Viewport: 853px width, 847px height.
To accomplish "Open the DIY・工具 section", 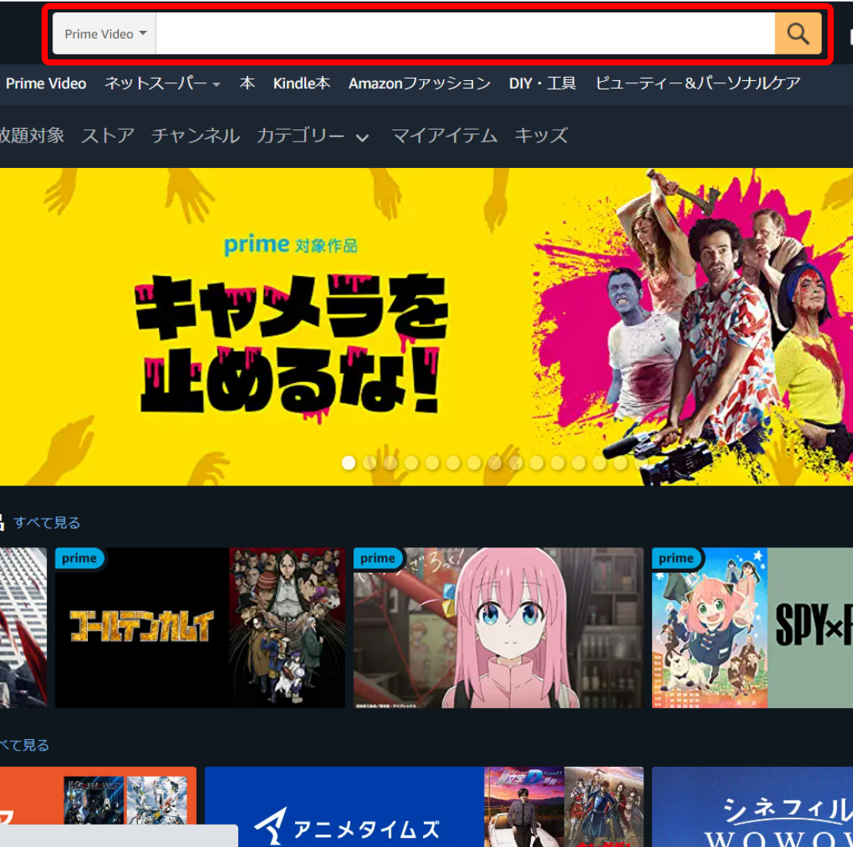I will pyautogui.click(x=542, y=83).
